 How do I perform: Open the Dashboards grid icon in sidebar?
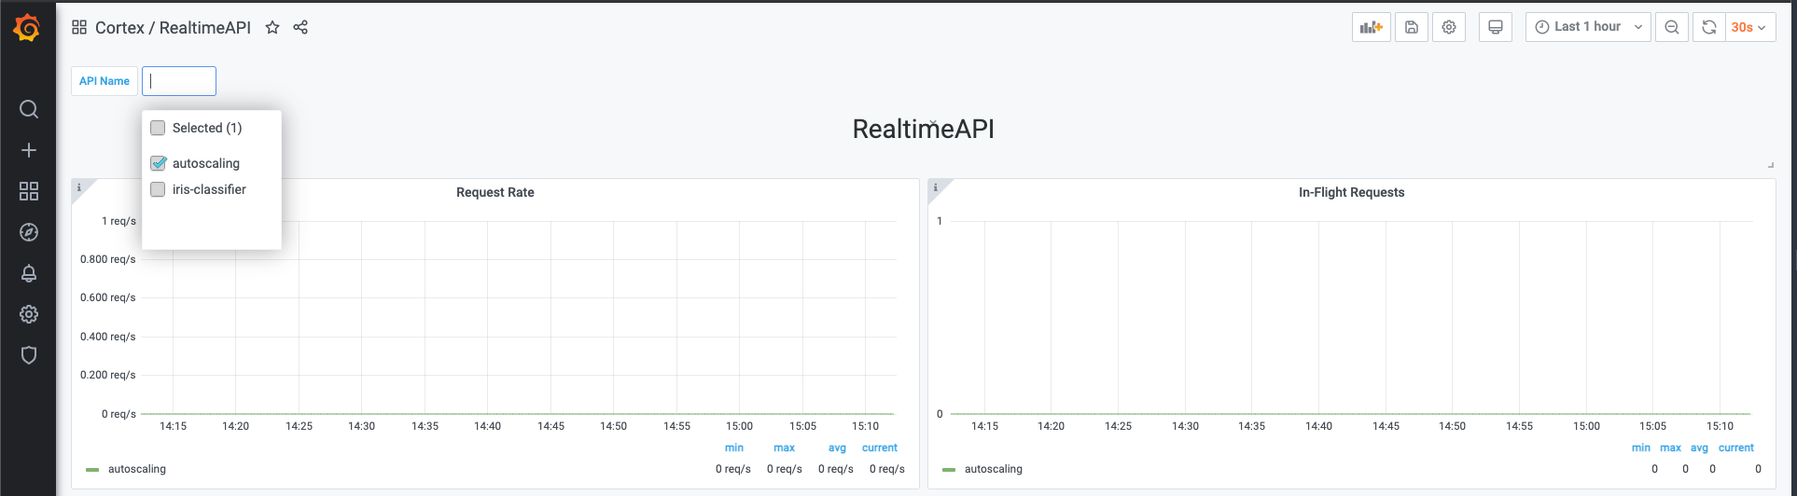[29, 191]
